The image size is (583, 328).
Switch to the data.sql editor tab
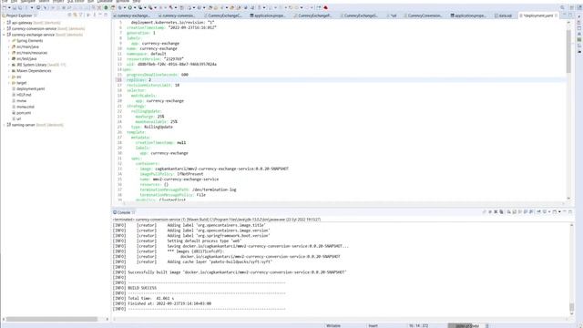(505, 15)
